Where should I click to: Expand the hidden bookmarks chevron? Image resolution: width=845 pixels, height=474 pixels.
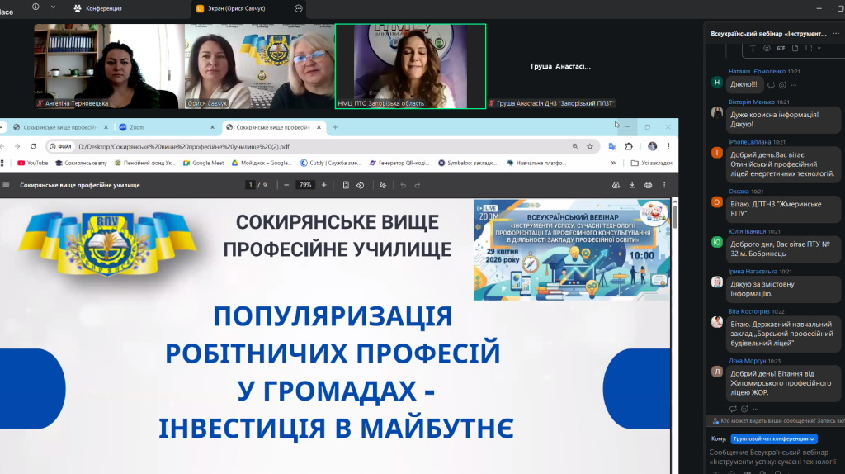coord(634,163)
